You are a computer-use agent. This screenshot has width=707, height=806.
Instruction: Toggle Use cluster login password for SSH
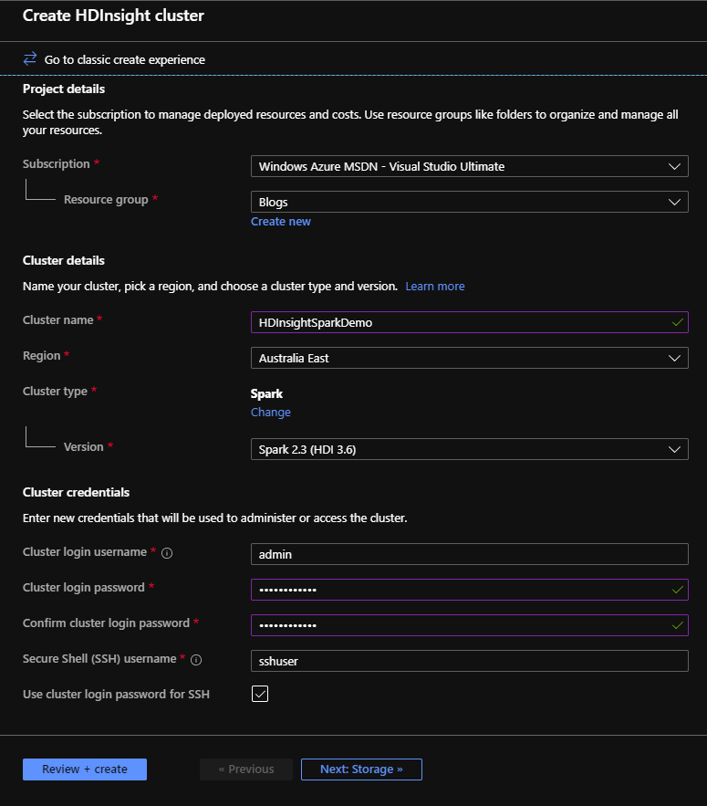260,695
